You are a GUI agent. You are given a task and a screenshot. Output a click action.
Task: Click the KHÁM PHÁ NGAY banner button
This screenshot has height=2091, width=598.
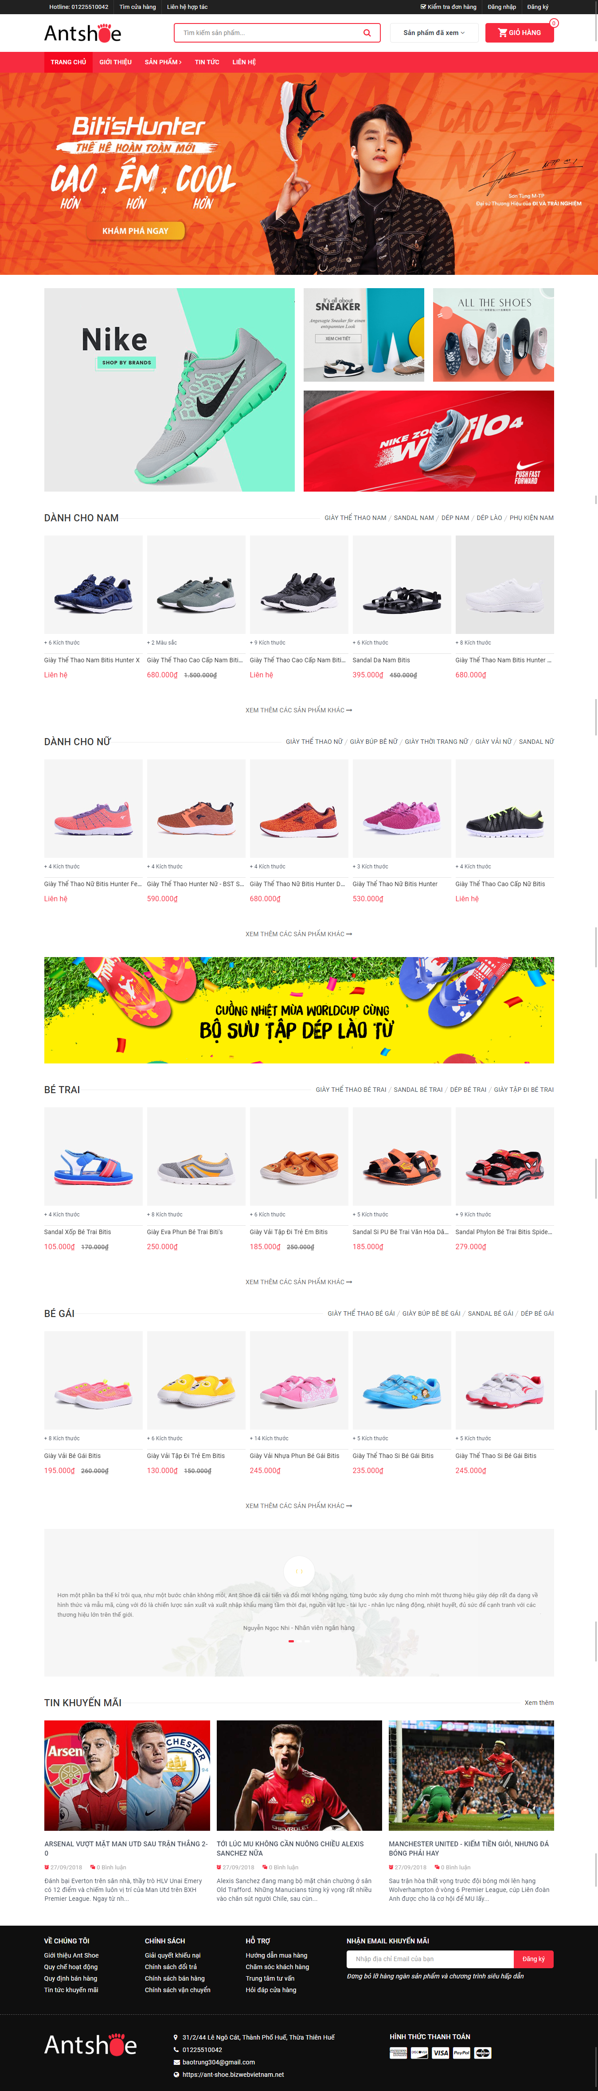click(136, 231)
